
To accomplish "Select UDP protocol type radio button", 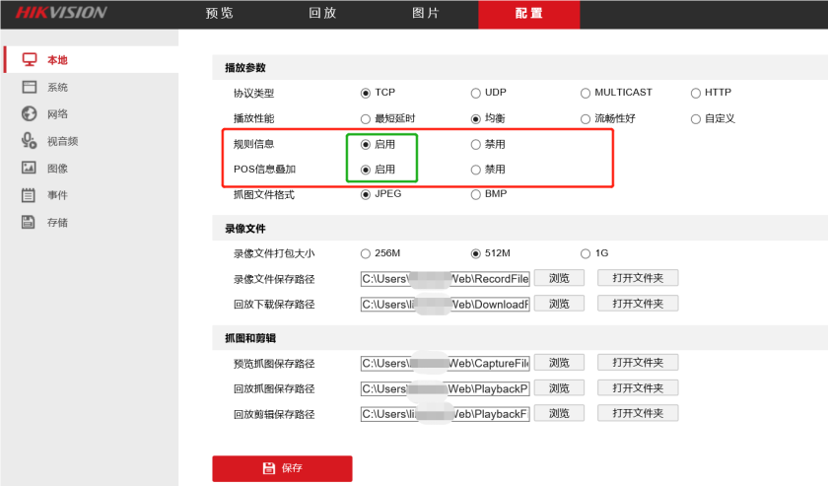I will click(x=476, y=93).
